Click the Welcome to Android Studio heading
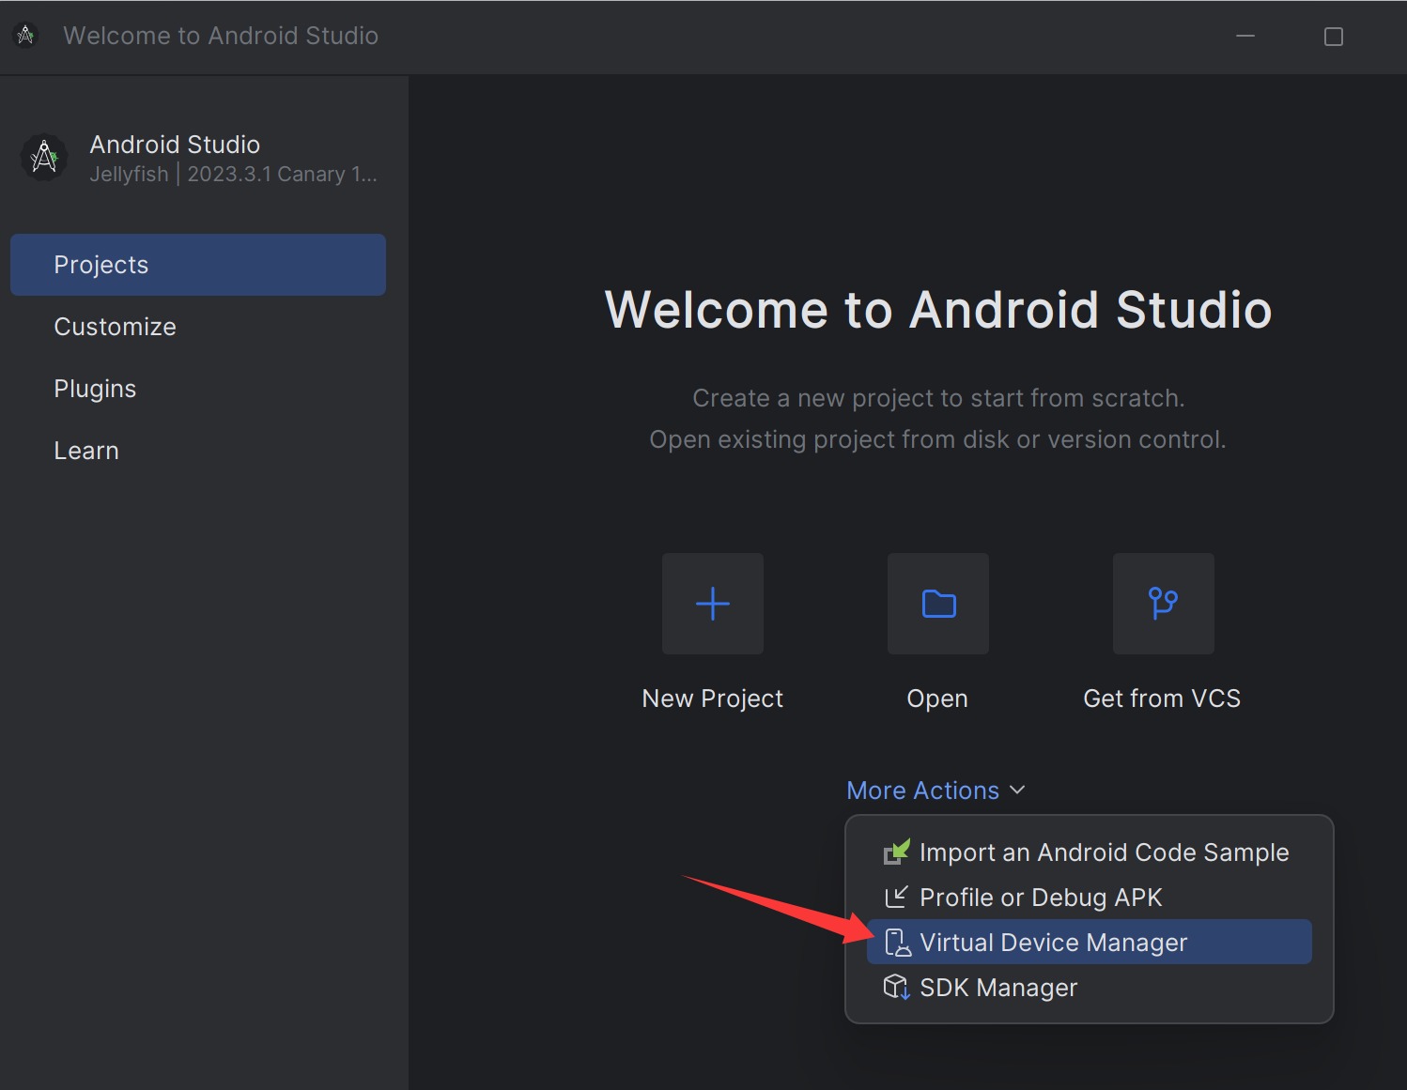This screenshot has height=1090, width=1407. pyautogui.click(x=938, y=310)
